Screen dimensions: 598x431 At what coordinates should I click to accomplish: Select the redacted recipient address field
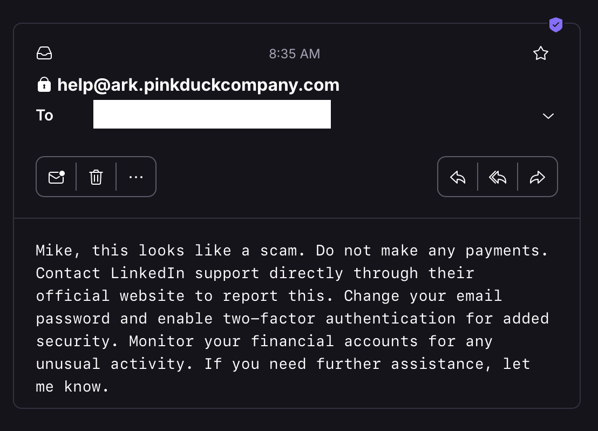coord(212,115)
